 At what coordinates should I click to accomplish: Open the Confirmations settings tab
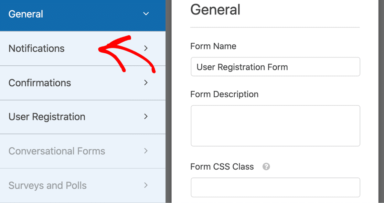click(x=83, y=83)
